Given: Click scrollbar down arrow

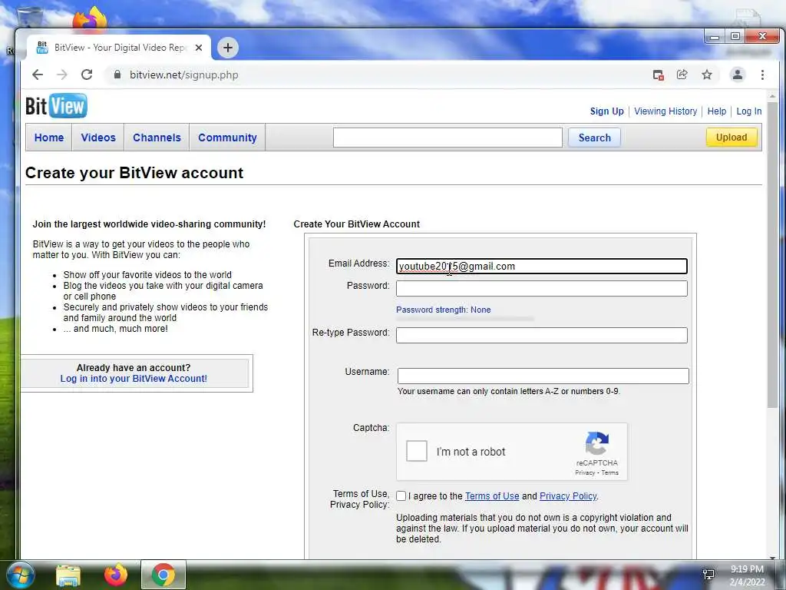Looking at the screenshot, I should click(x=772, y=557).
